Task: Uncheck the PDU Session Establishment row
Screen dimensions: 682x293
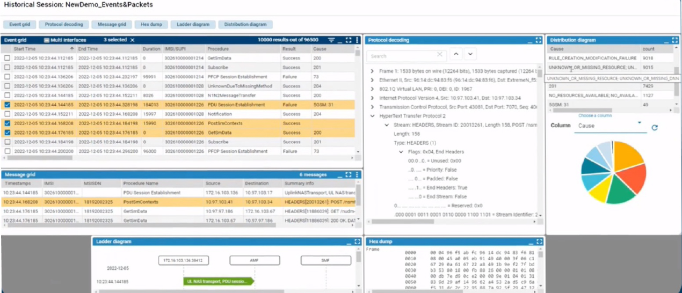Action: pyautogui.click(x=7, y=105)
